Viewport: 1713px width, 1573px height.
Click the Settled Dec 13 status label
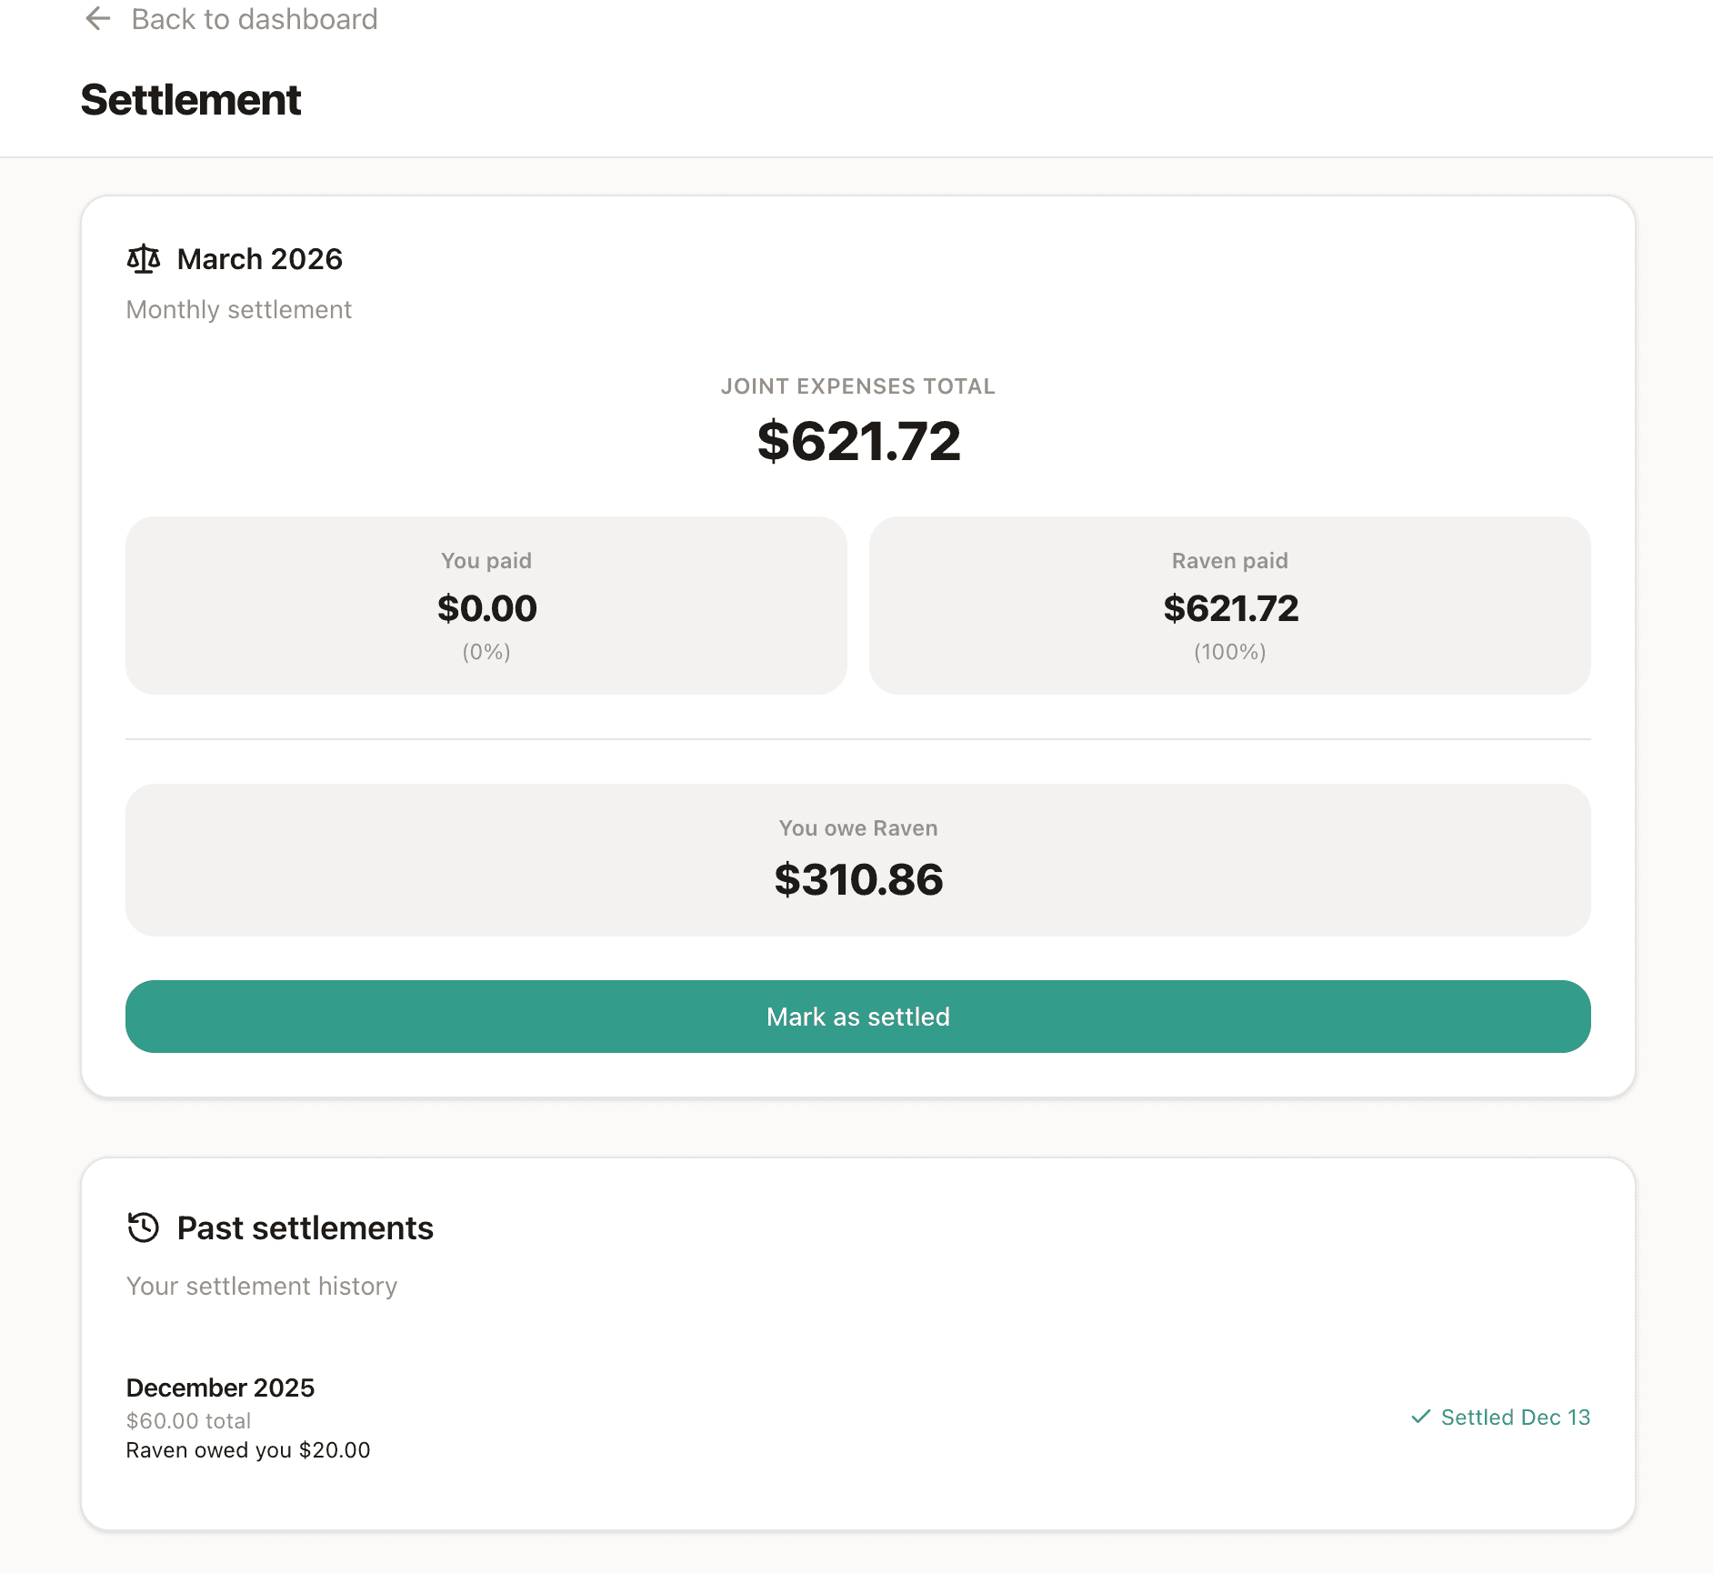pos(1515,1417)
